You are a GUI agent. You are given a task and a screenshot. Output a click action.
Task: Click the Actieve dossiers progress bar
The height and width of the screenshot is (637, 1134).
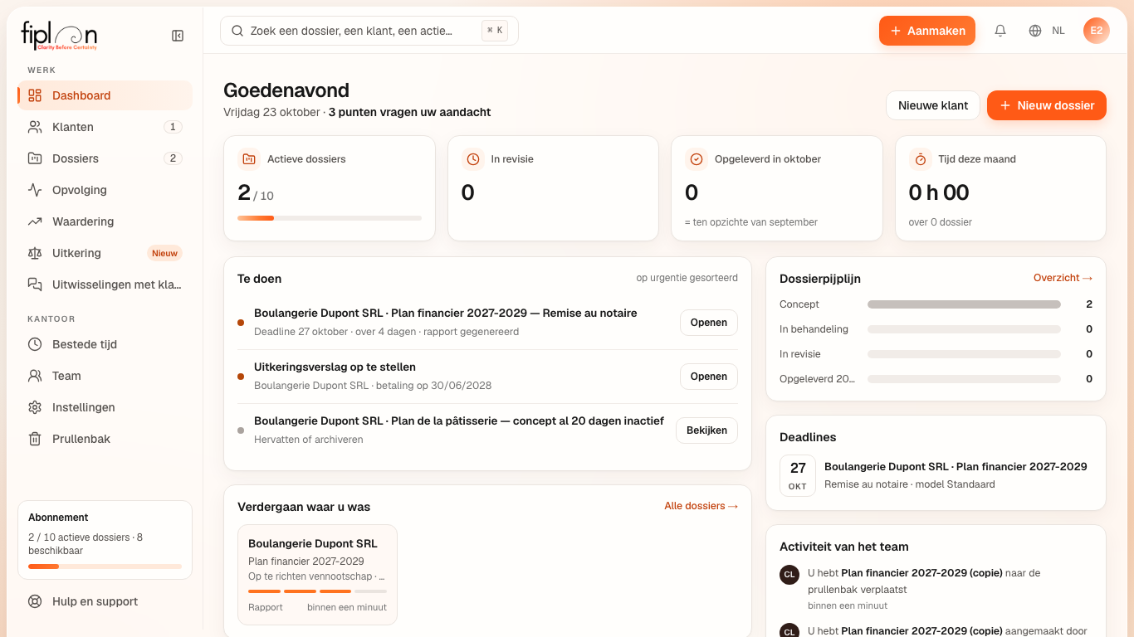point(330,218)
